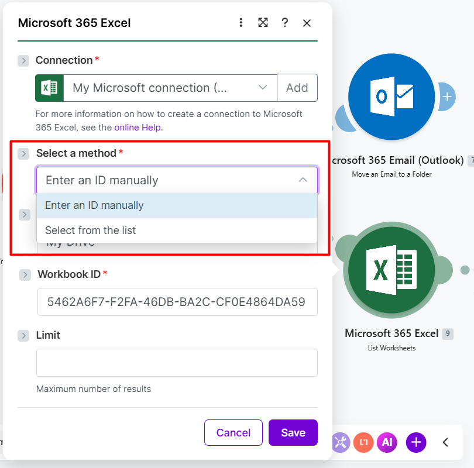Expand dialog to full screen
The image size is (474, 468).
[263, 23]
